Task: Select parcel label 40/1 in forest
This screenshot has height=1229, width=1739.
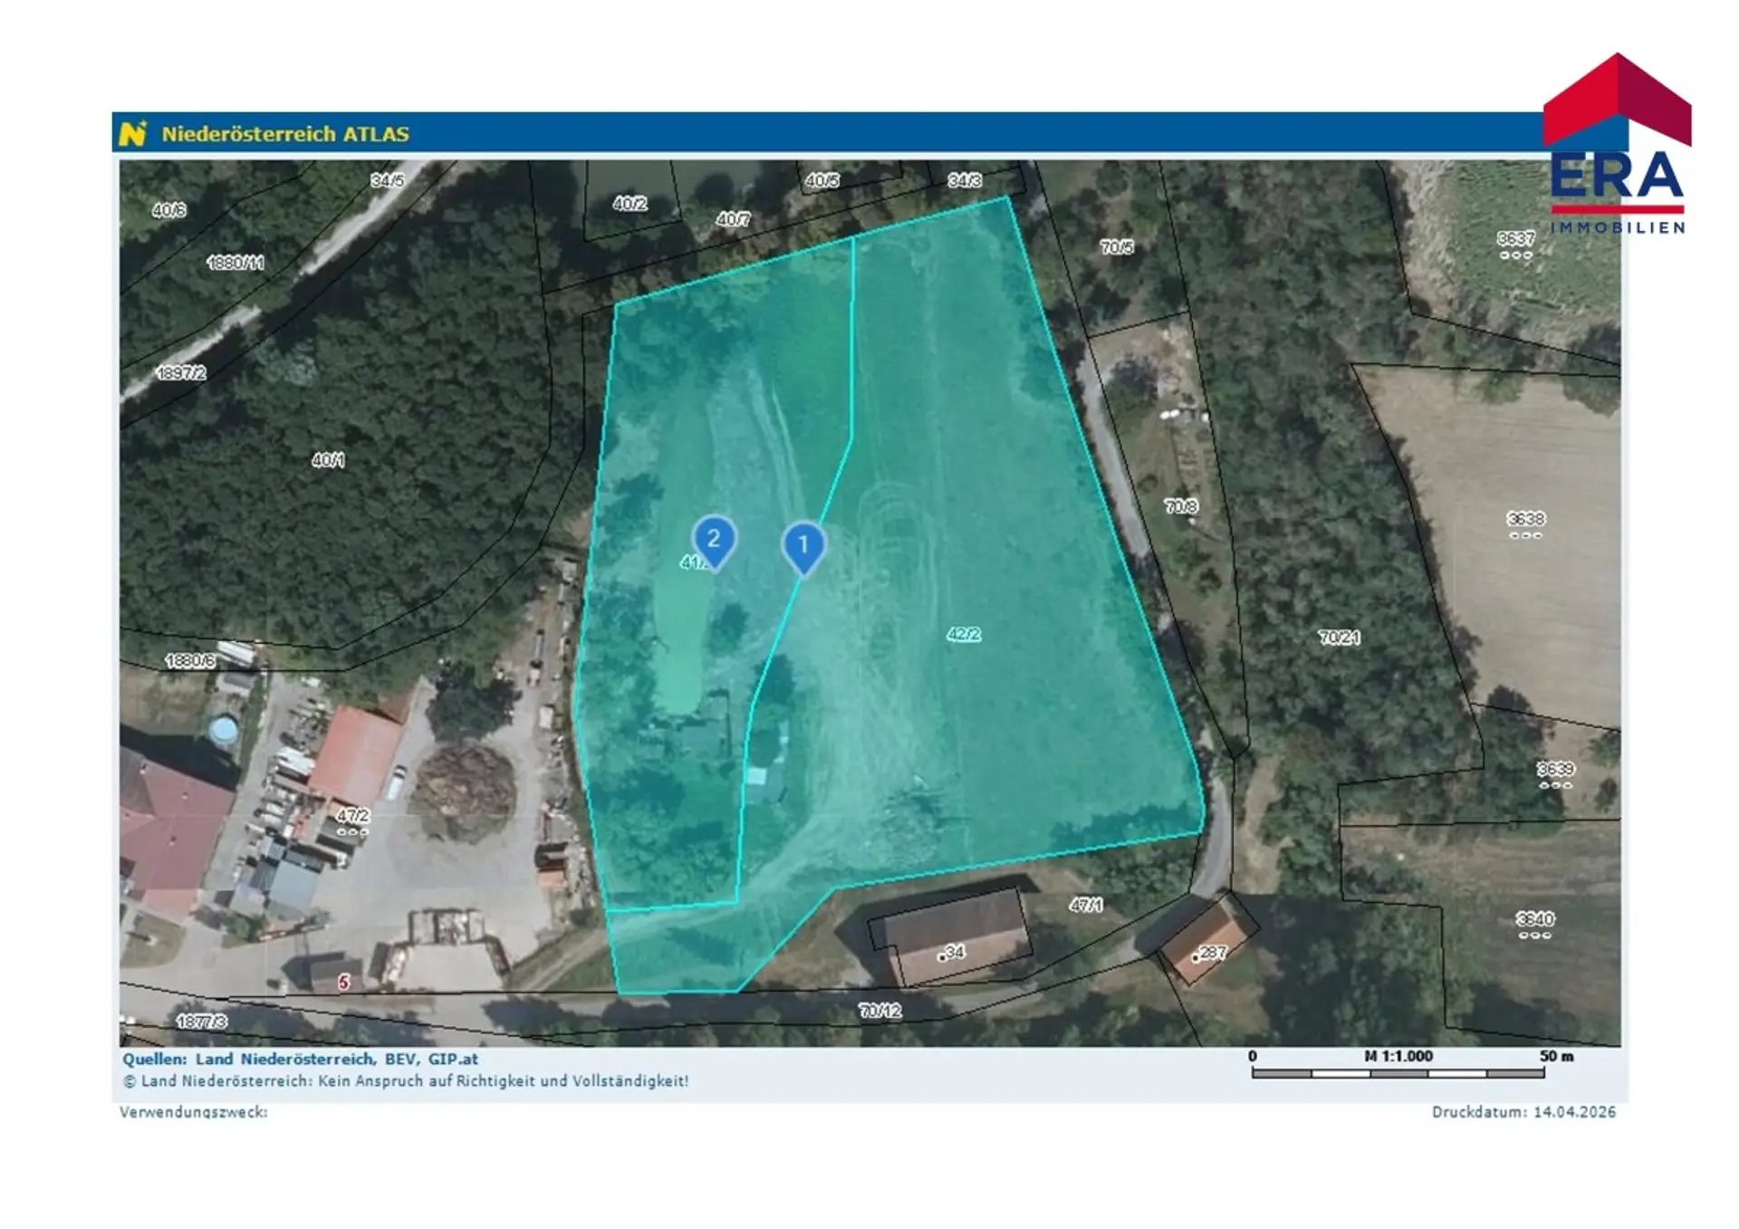Action: pos(328,459)
